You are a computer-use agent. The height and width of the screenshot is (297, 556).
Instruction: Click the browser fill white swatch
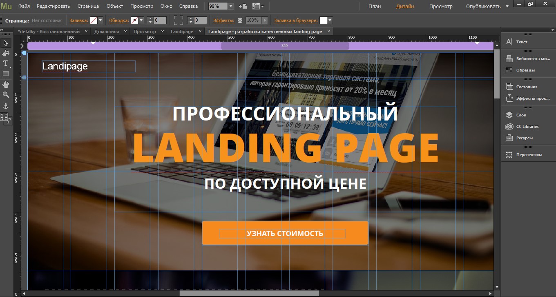[323, 20]
